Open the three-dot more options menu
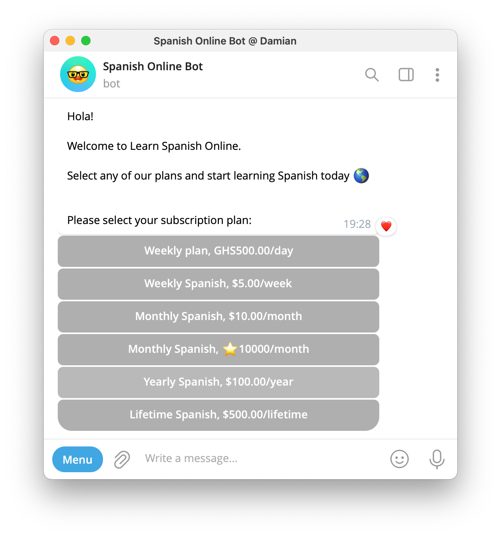Image resolution: width=501 pixels, height=537 pixels. (x=437, y=75)
